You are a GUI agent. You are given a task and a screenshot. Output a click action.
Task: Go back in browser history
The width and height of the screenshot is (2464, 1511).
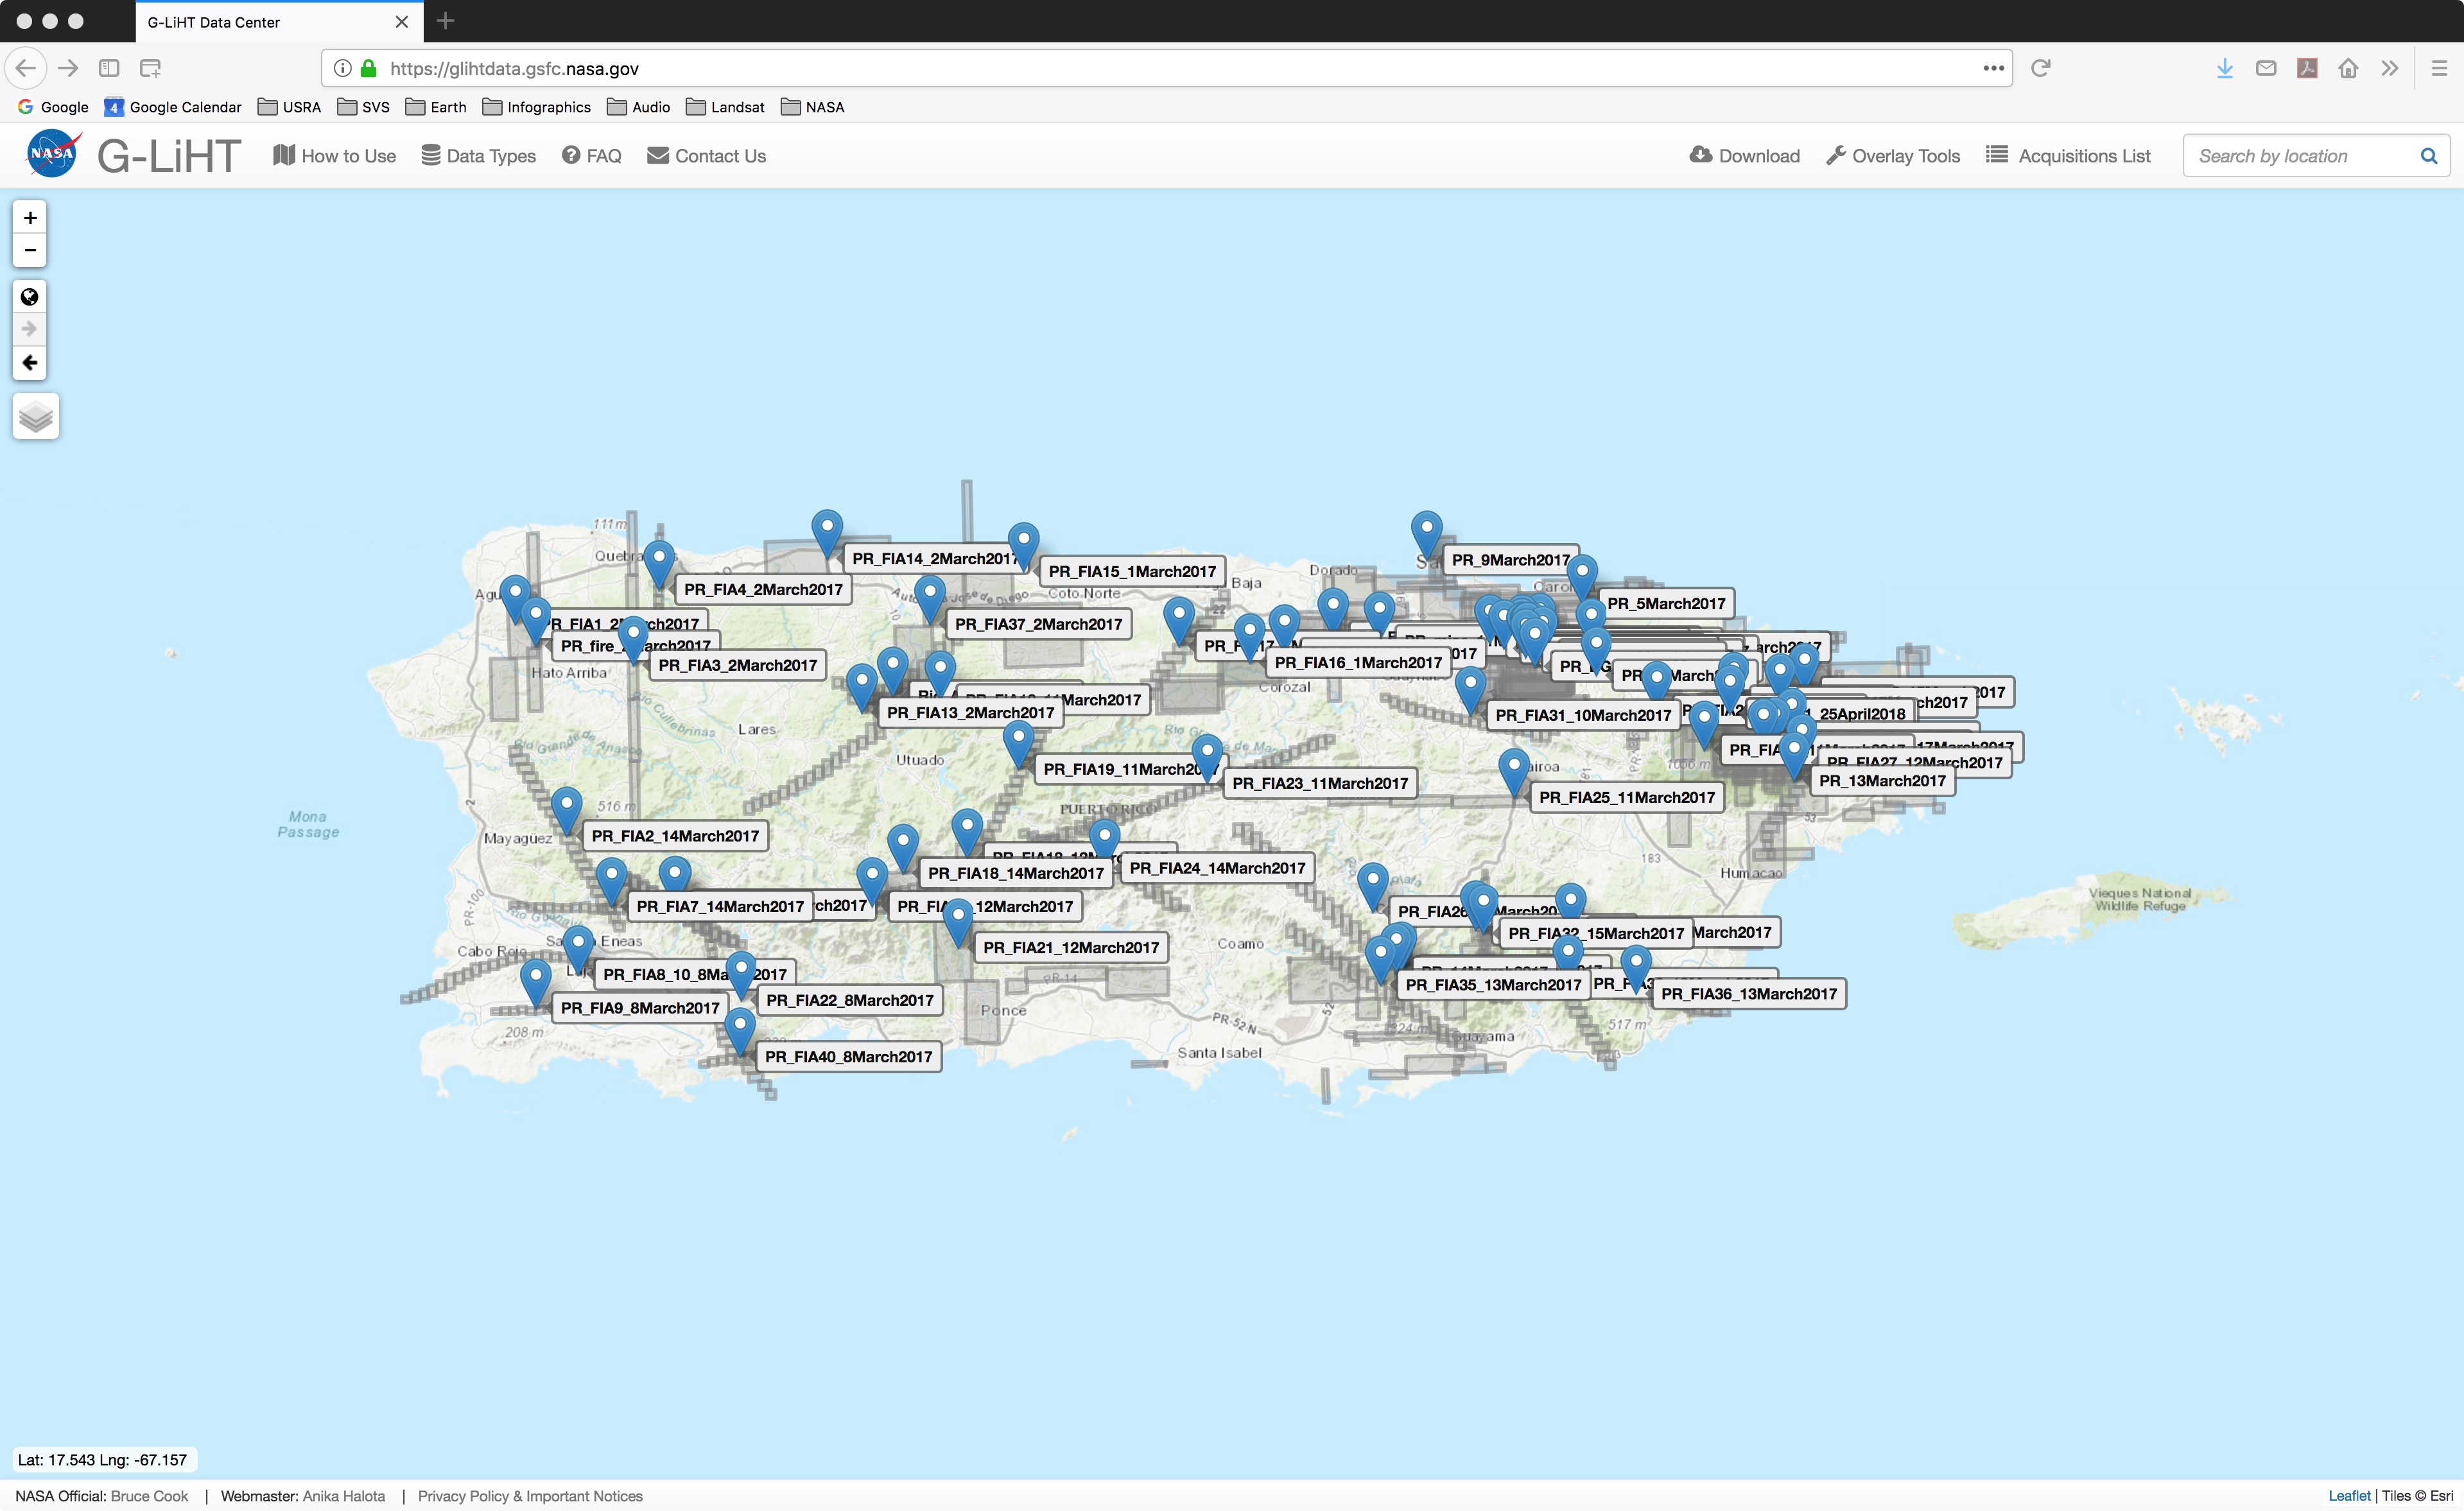point(26,68)
